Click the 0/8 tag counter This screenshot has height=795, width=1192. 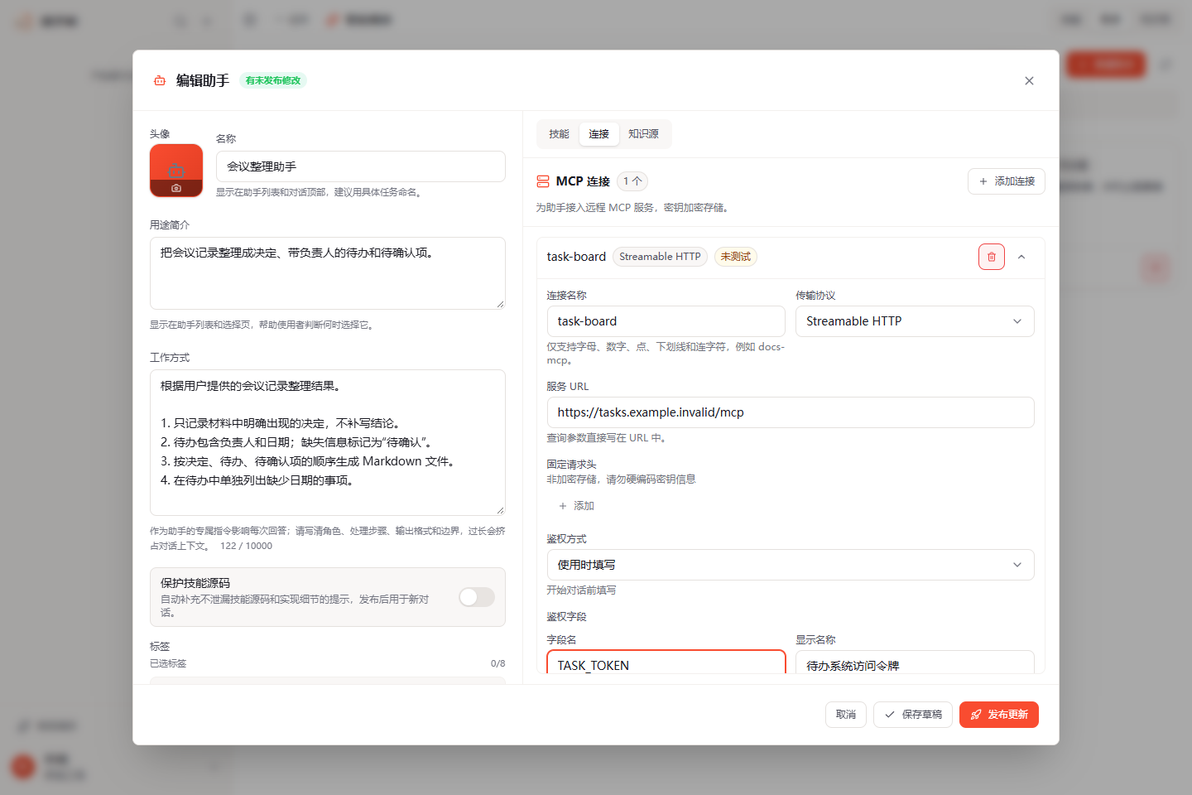[x=497, y=663]
